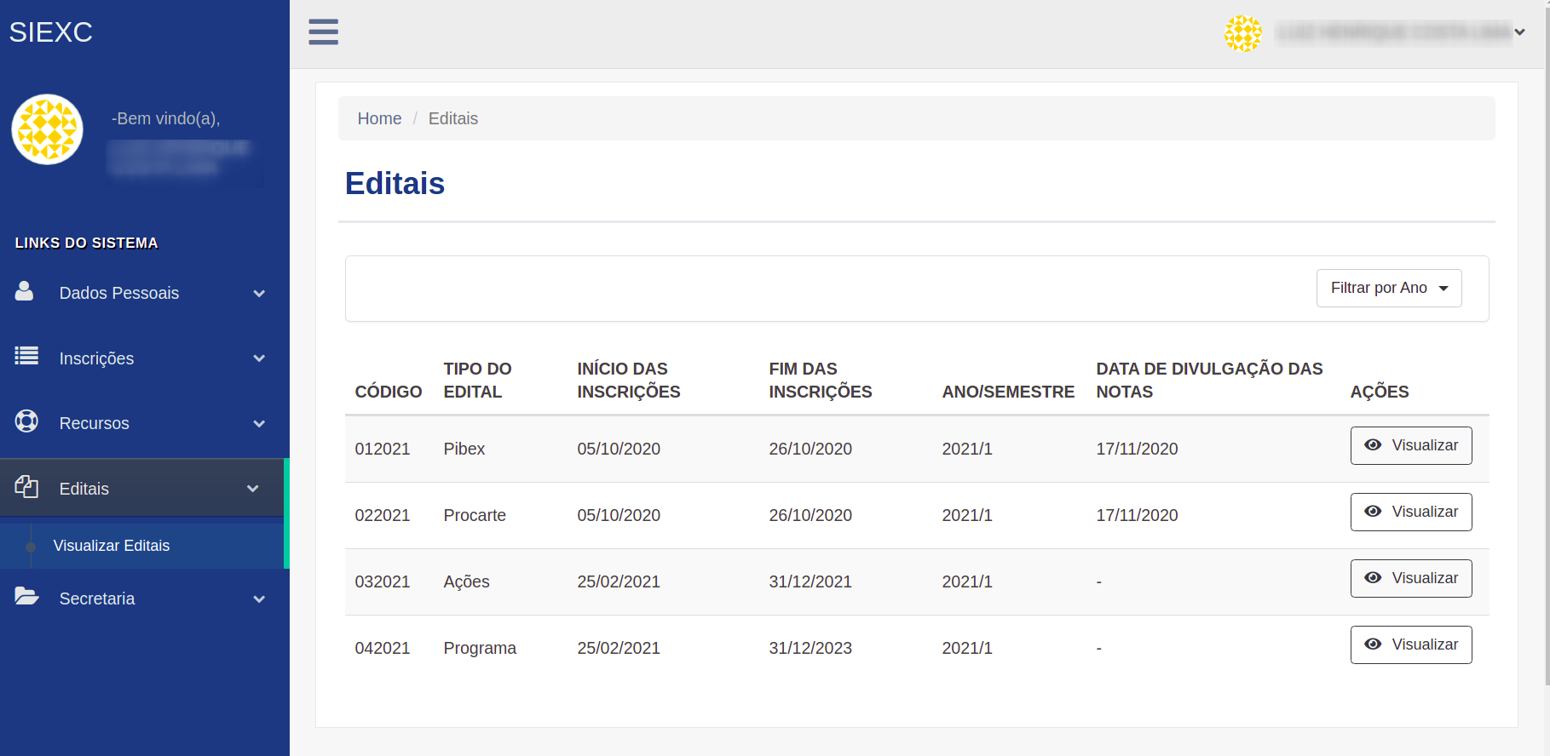This screenshot has height=756, width=1550.
Task: Click the user avatar in top bar
Action: (x=1242, y=33)
